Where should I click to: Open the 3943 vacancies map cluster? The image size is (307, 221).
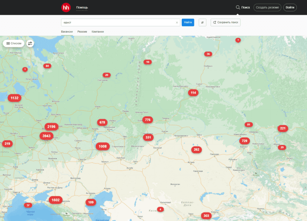pos(47,136)
